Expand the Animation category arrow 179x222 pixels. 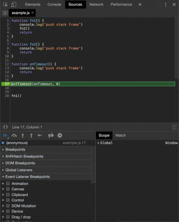(3, 184)
